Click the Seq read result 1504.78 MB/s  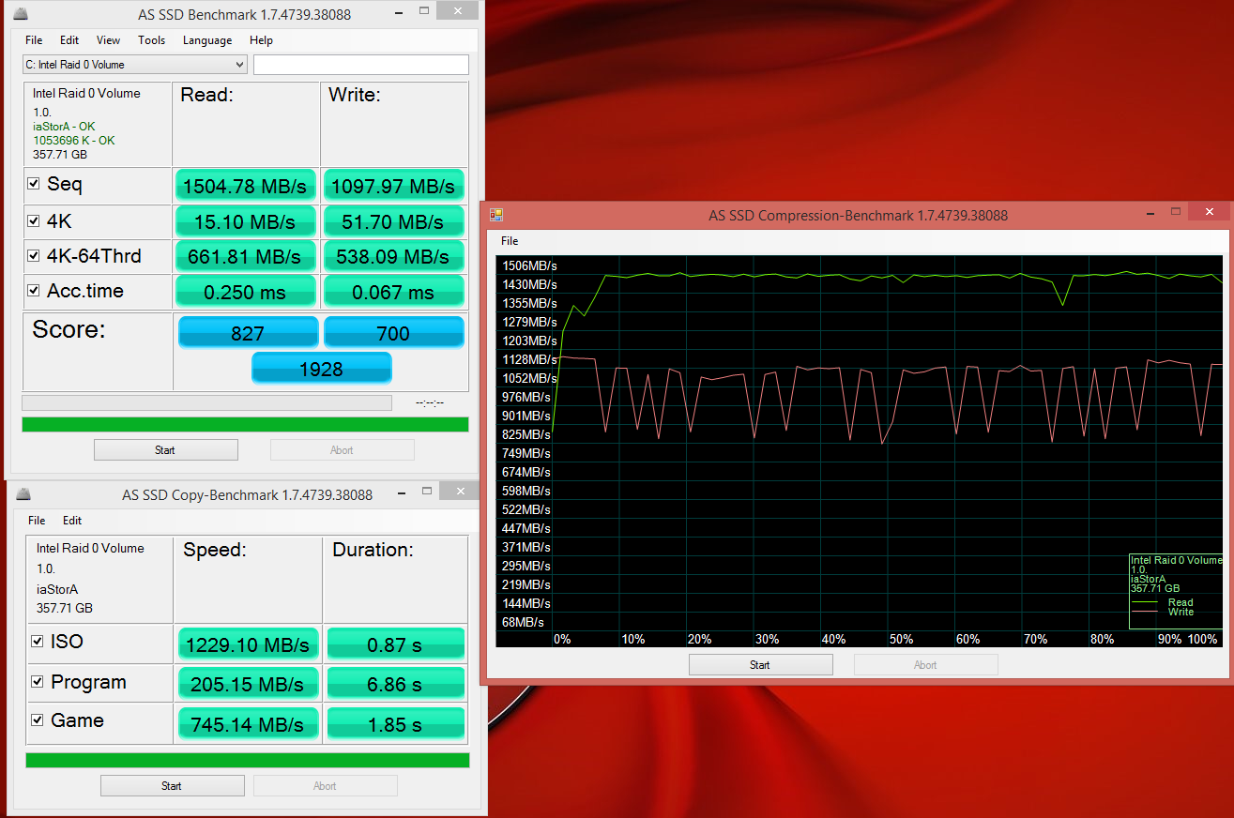[245, 186]
